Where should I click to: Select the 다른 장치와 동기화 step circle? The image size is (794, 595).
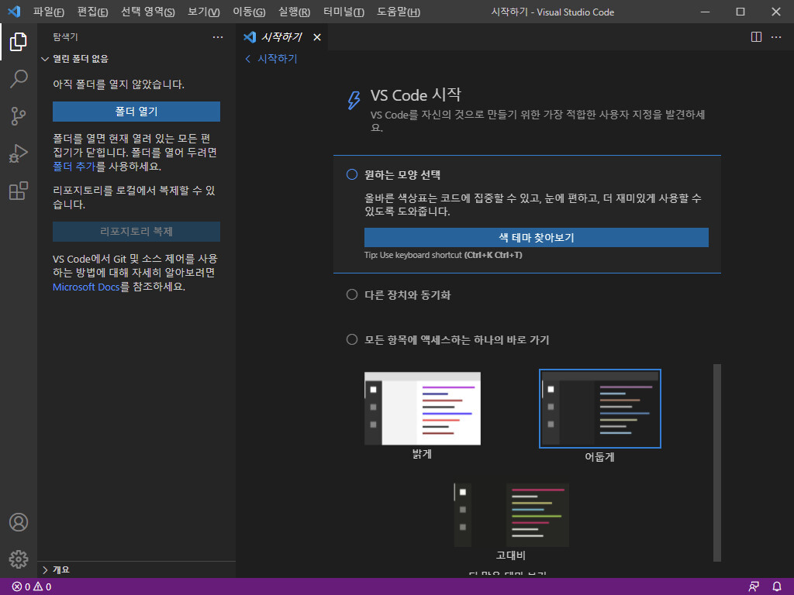coord(352,294)
